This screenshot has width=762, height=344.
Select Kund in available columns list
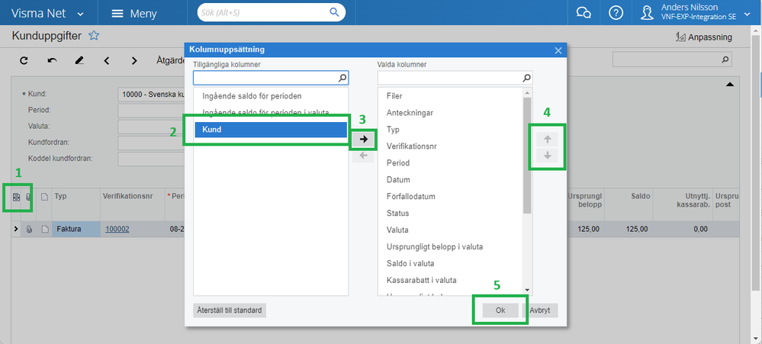click(271, 130)
